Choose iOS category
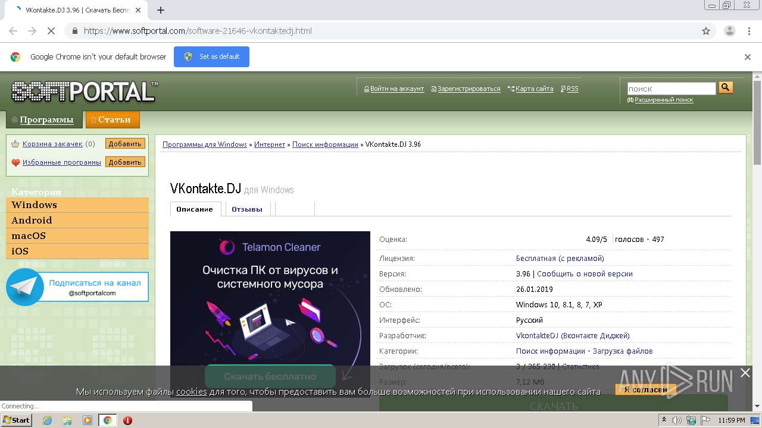Image resolution: width=762 pixels, height=428 pixels. tap(77, 251)
